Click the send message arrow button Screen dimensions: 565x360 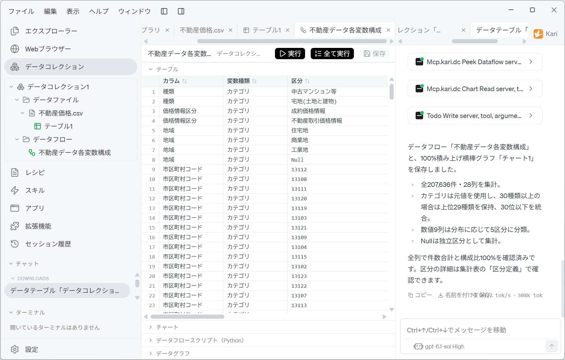pos(552,346)
